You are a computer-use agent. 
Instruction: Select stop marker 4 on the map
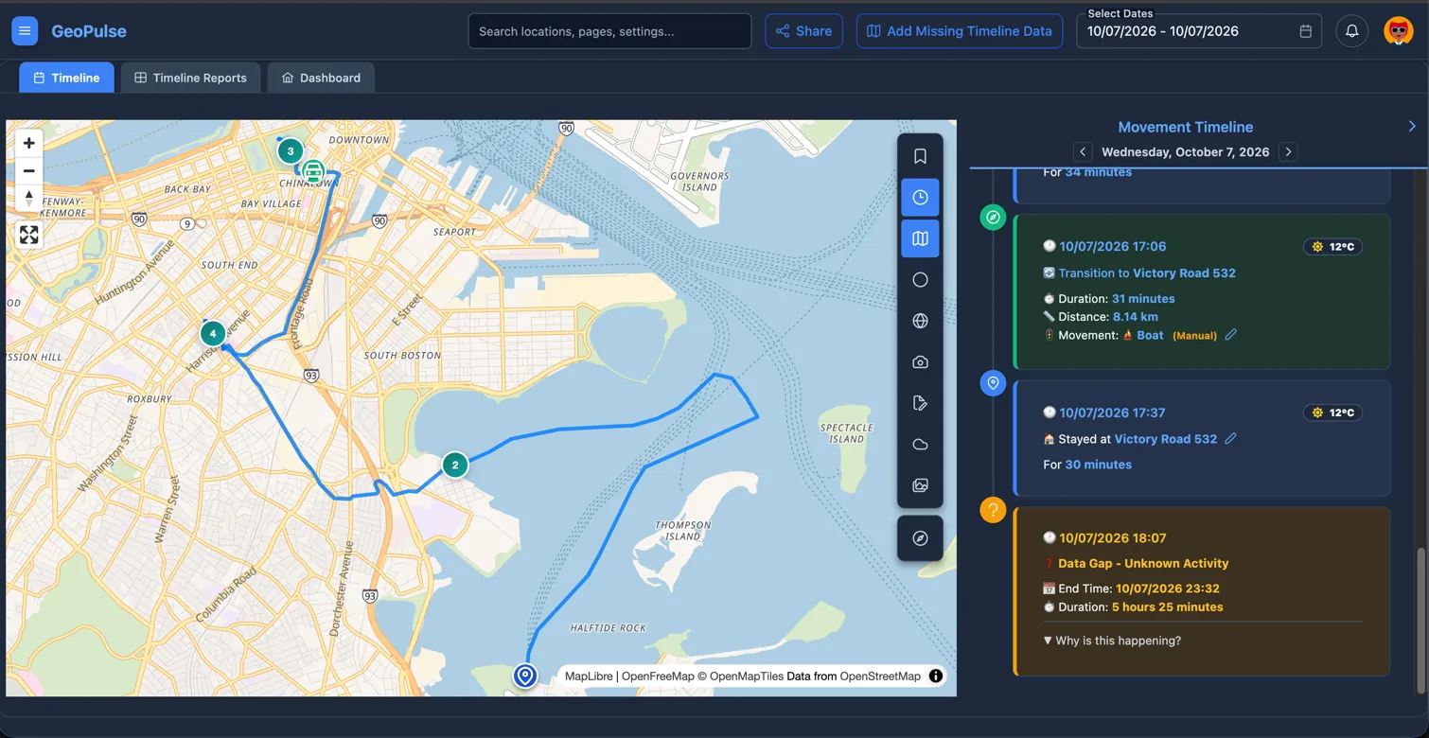(x=213, y=333)
